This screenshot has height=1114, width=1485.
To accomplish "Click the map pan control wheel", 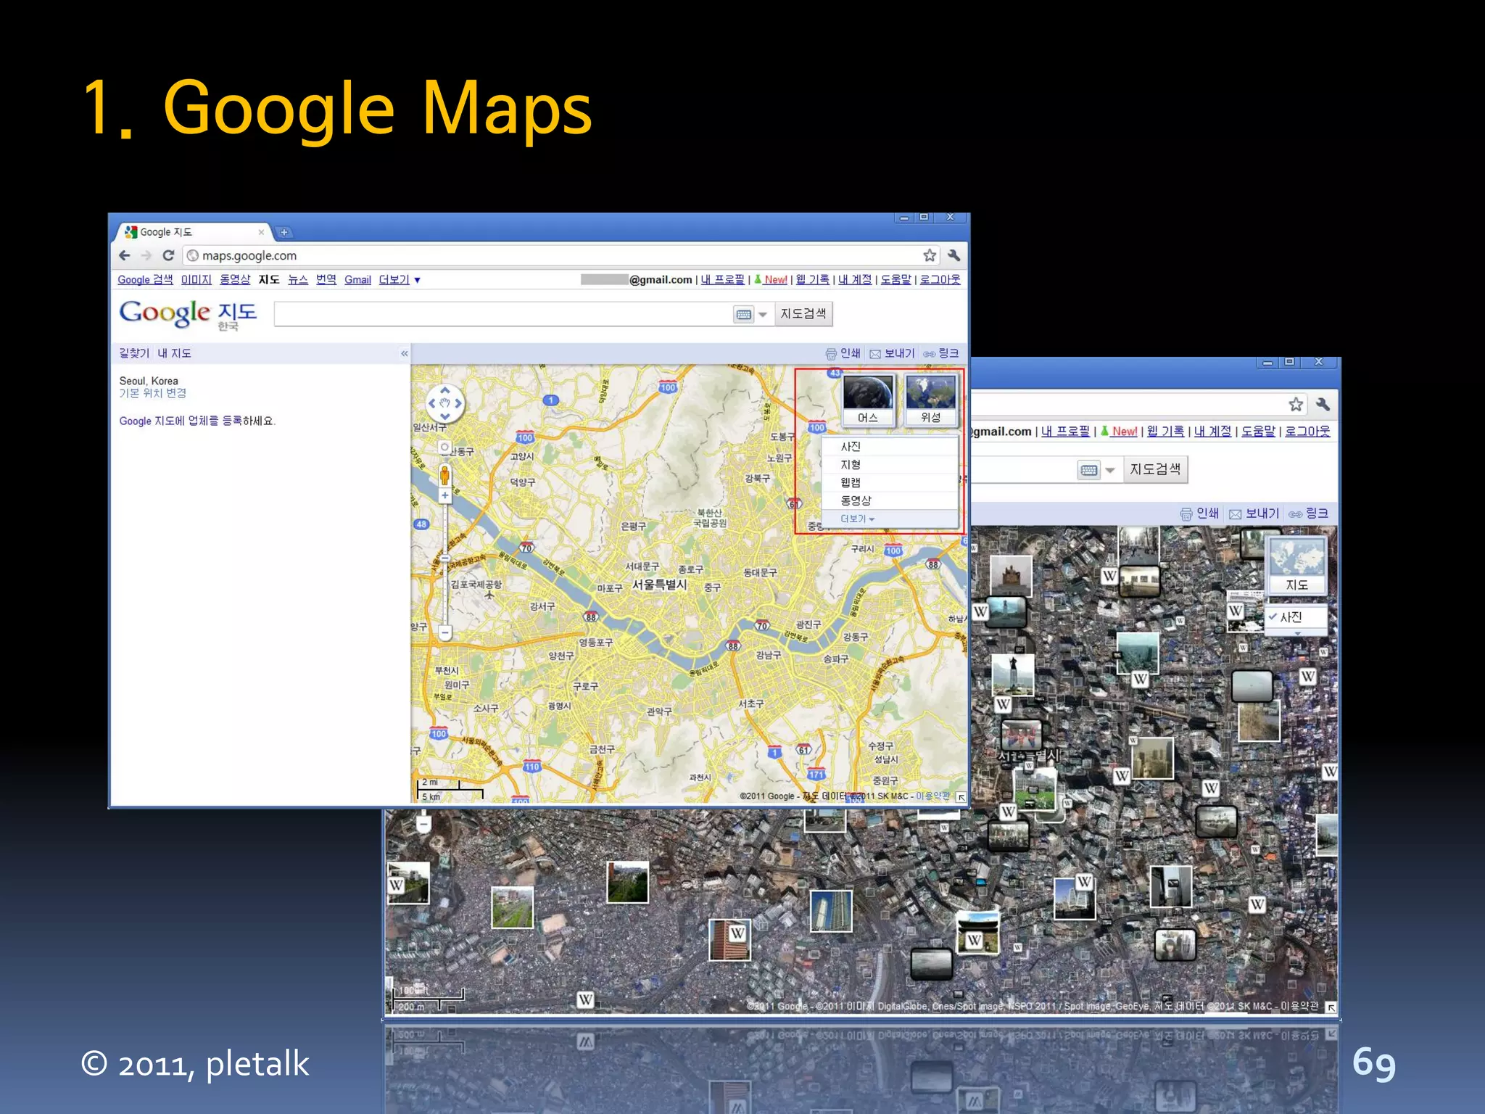I will [444, 403].
